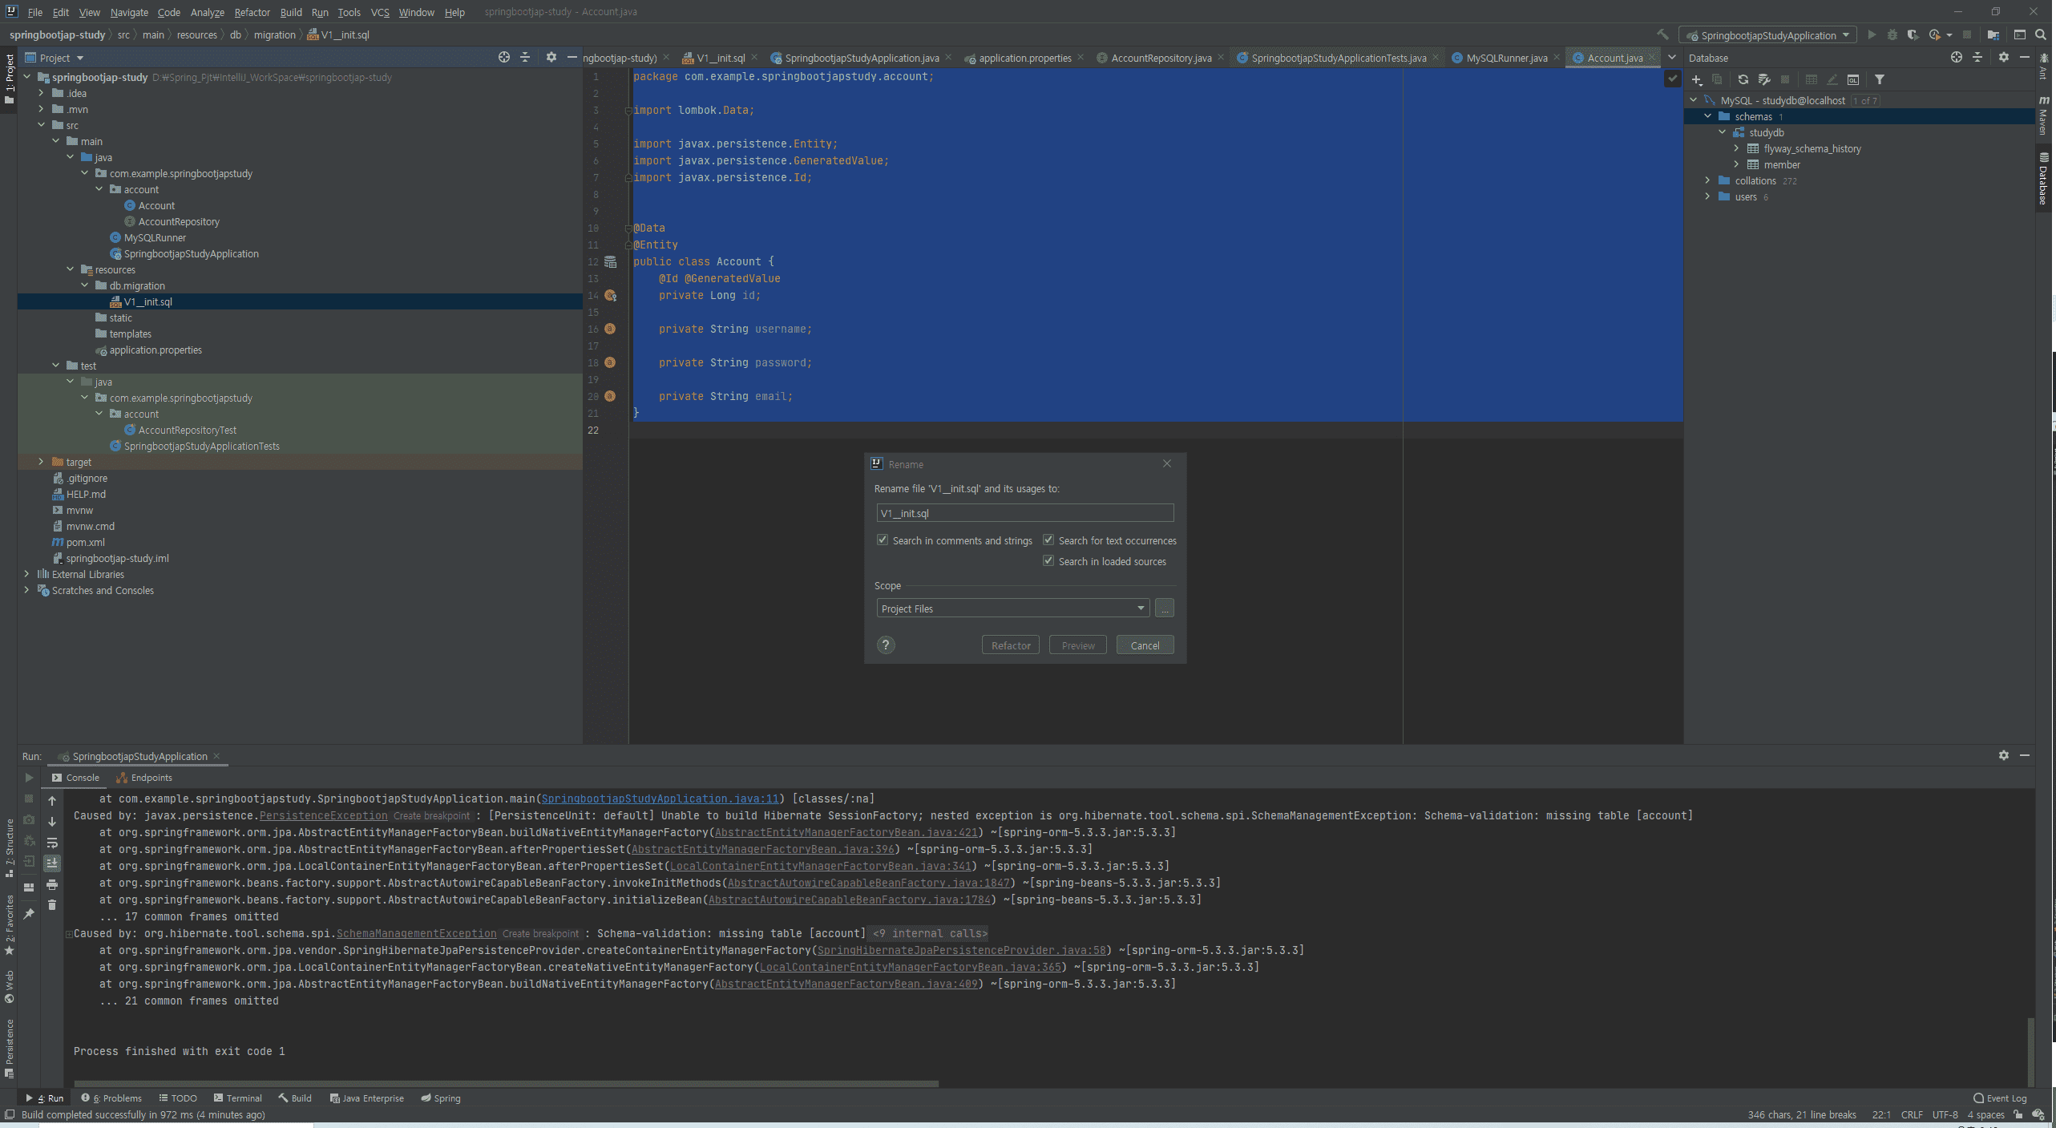The width and height of the screenshot is (2056, 1128).
Task: Open the Refactor menu
Action: (252, 12)
